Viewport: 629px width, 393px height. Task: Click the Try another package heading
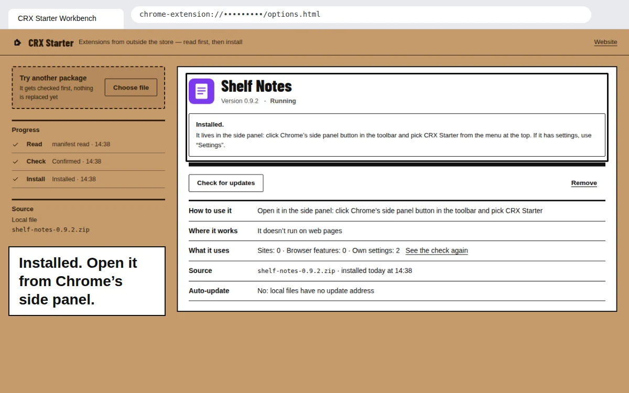coord(53,78)
